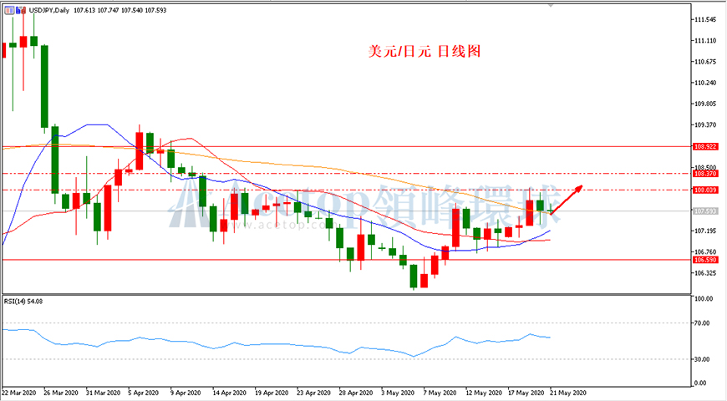The height and width of the screenshot is (401, 727).
Task: Click the 26 Mar 2020 date label
Action: click(61, 393)
